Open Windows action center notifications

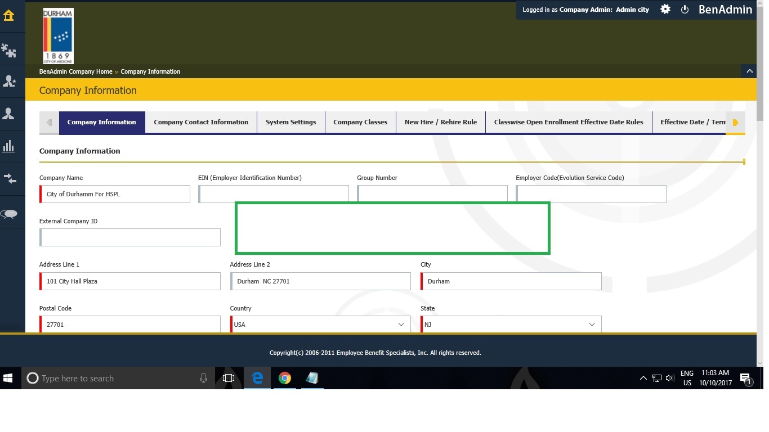click(x=745, y=379)
